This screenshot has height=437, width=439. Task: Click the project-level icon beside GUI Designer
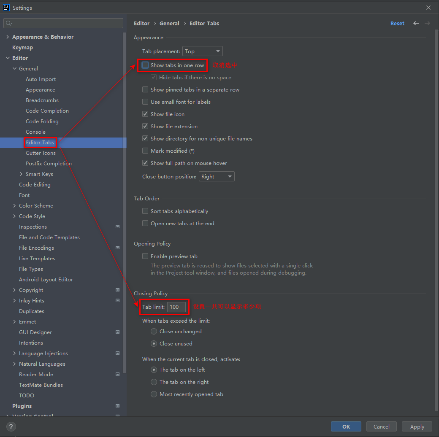click(x=118, y=332)
